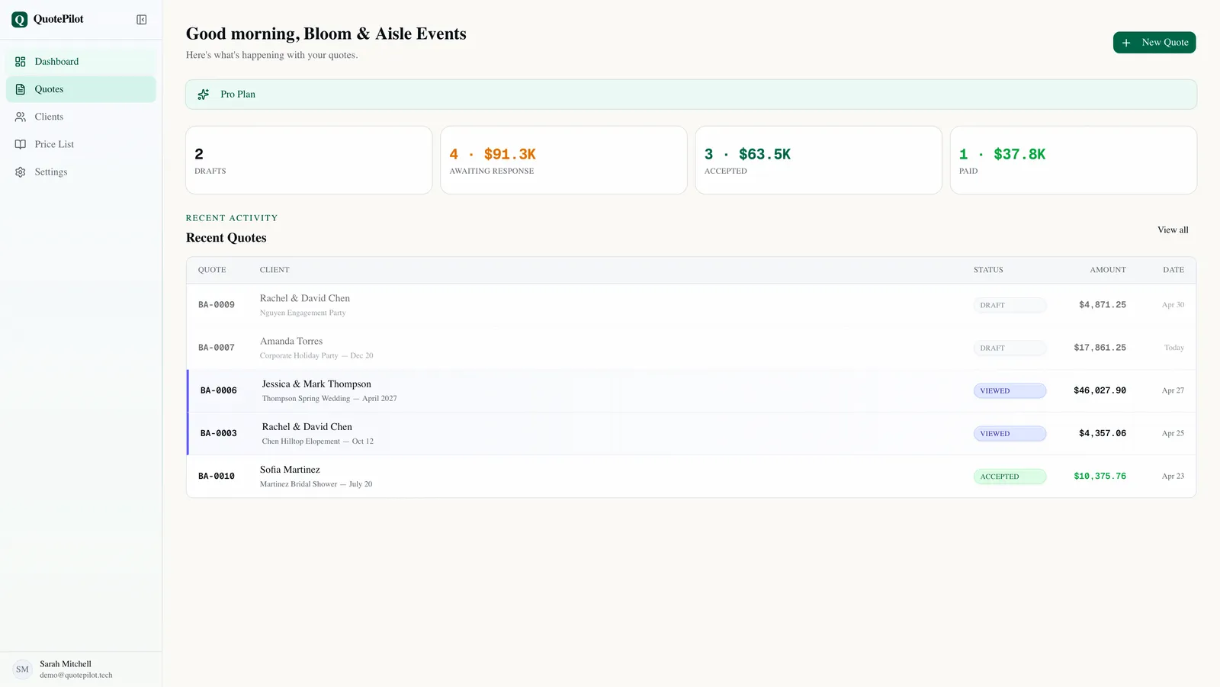Click the Clients people icon

point(21,117)
